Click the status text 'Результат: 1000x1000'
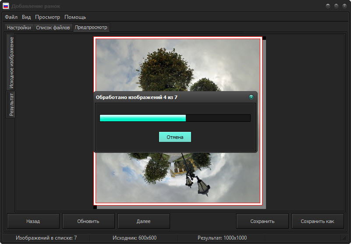The image size is (351, 244). (x=222, y=238)
